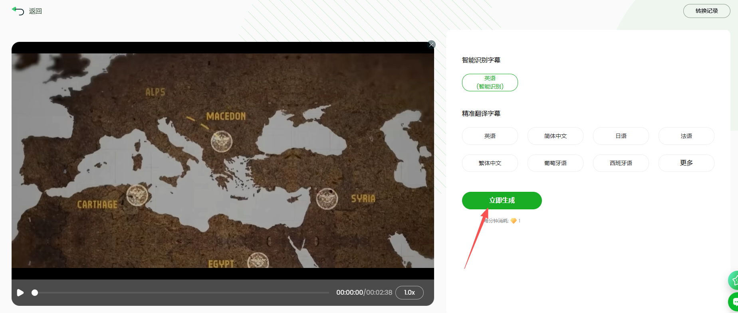The height and width of the screenshot is (313, 738).
Task: Click the 智能识别字幕 heading
Action: click(481, 60)
